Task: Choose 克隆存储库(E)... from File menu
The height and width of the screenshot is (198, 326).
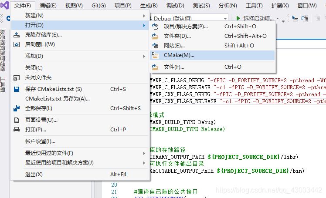Action: (x=80, y=35)
